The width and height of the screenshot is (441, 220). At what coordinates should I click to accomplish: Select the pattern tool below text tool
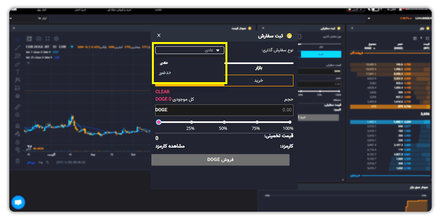click(x=18, y=80)
